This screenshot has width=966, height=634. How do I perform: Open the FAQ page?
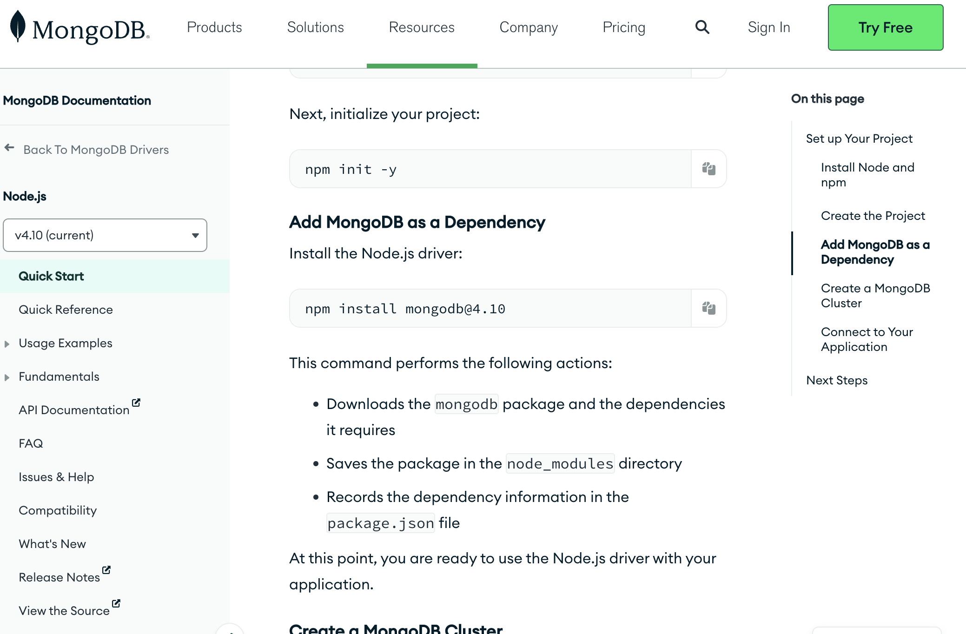click(x=31, y=443)
